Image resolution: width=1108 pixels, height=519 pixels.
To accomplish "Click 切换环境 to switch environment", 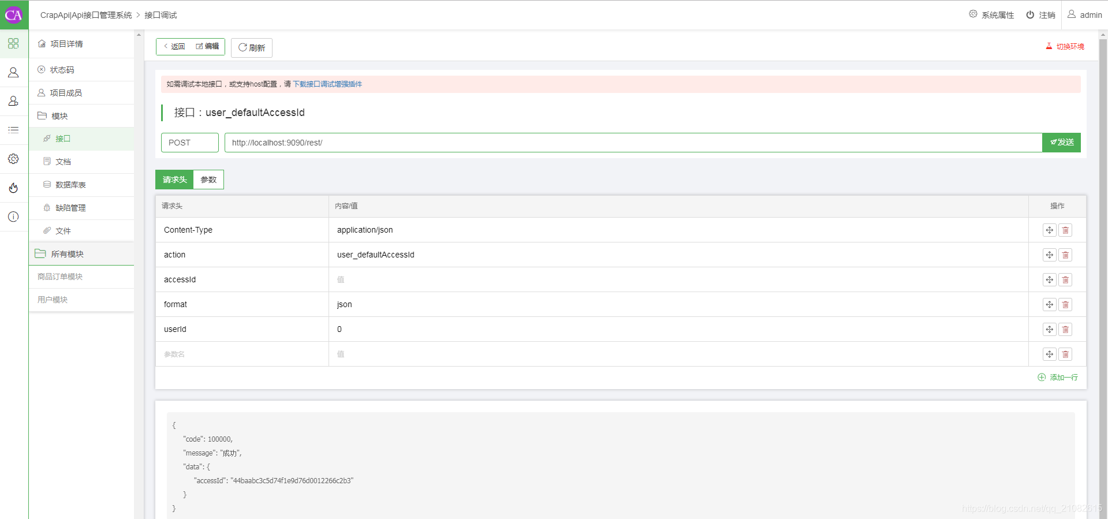I will 1065,46.
